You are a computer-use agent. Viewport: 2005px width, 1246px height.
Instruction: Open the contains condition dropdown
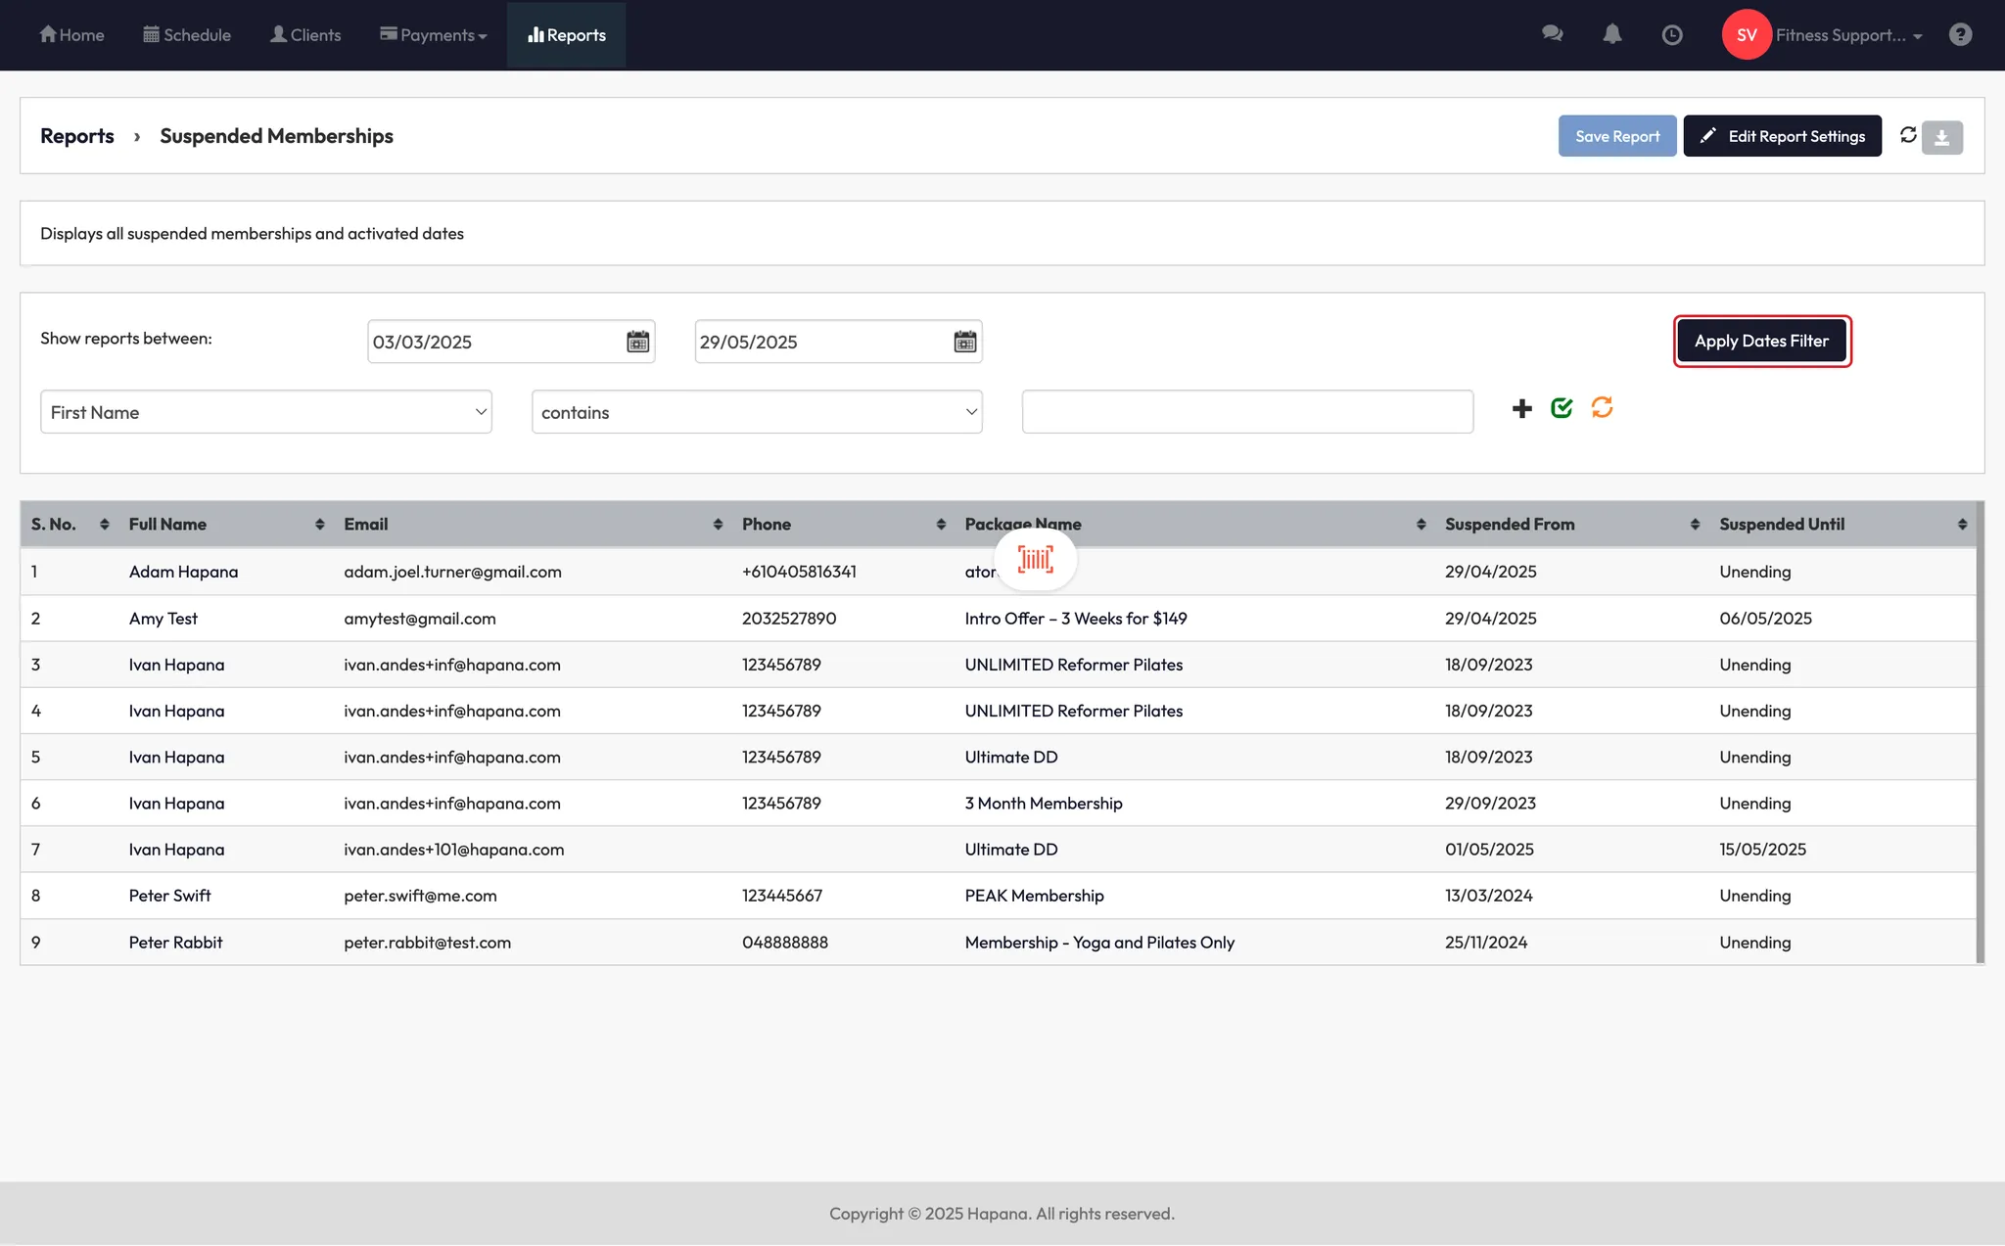point(757,412)
